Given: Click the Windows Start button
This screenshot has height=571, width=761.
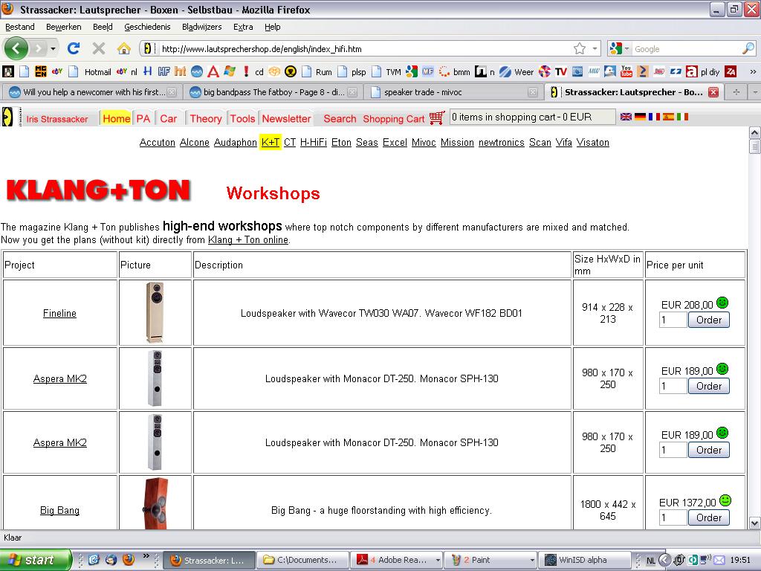Looking at the screenshot, I should point(36,560).
